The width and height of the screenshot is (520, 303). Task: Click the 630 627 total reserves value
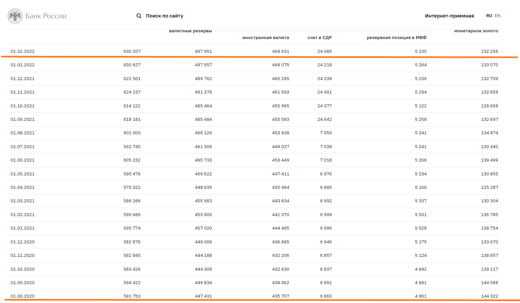(132, 65)
